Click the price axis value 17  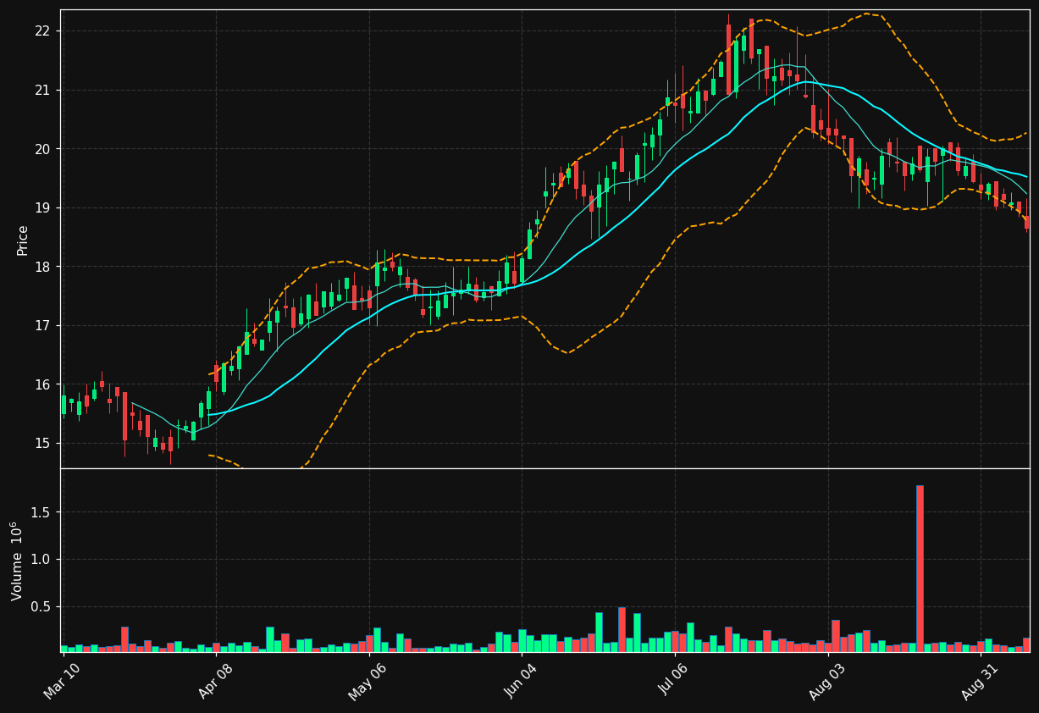43,325
